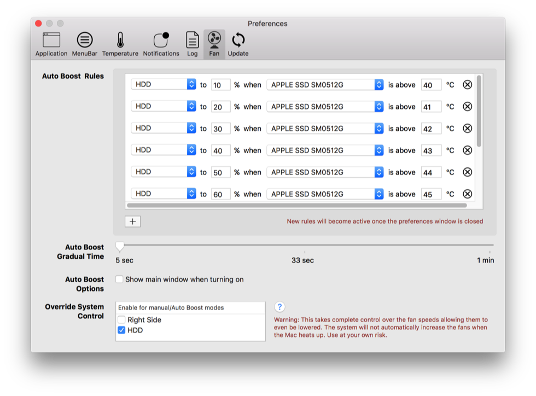536x396 pixels.
Task: Open the HDD fan dropdown in the 40% rule
Action: point(164,150)
